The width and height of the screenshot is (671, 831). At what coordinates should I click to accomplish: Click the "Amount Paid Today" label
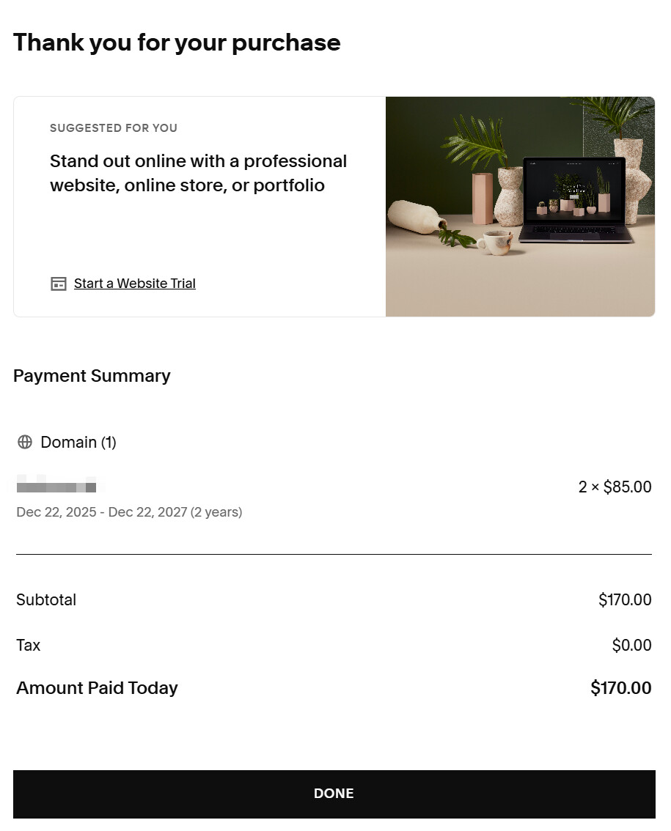tap(97, 688)
